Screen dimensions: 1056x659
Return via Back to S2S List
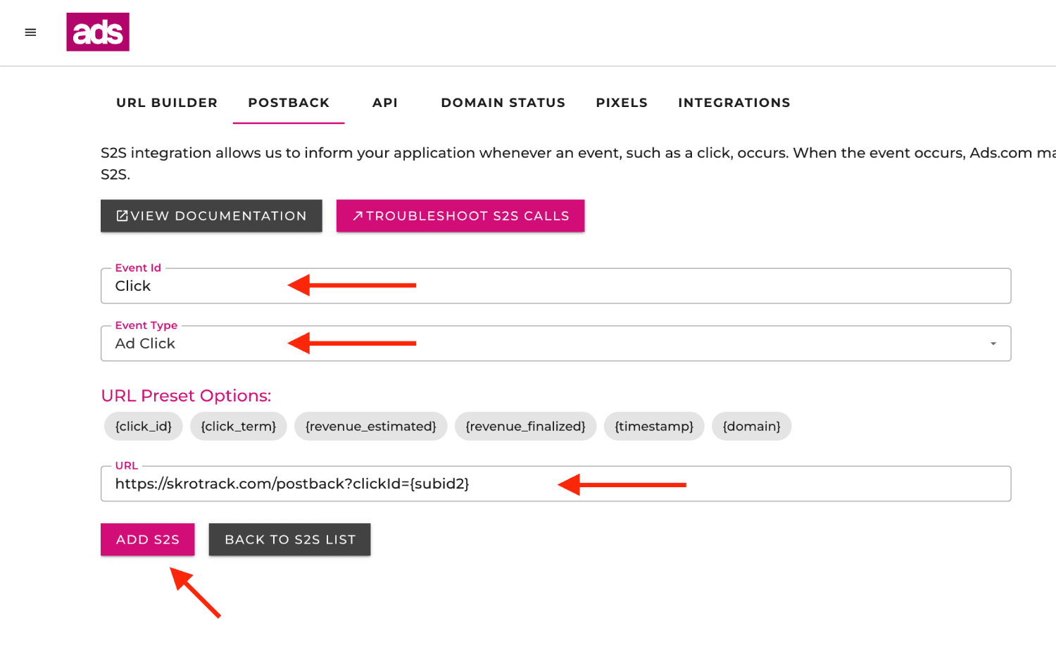coord(290,539)
